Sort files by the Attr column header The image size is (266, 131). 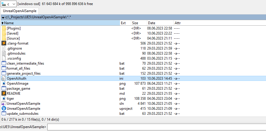tap(178, 23)
